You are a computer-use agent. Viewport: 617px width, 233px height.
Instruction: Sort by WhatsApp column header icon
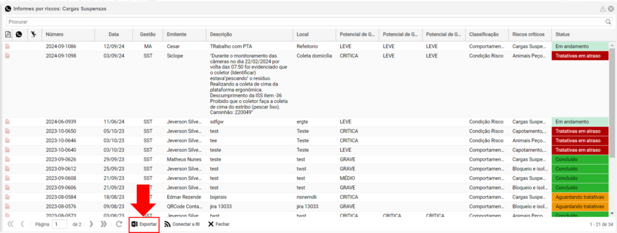coord(19,34)
